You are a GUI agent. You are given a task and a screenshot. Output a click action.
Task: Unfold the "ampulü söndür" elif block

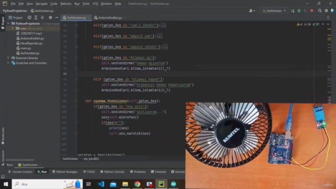click(x=165, y=47)
